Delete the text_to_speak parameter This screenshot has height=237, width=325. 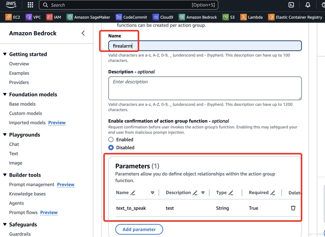pyautogui.click(x=293, y=208)
